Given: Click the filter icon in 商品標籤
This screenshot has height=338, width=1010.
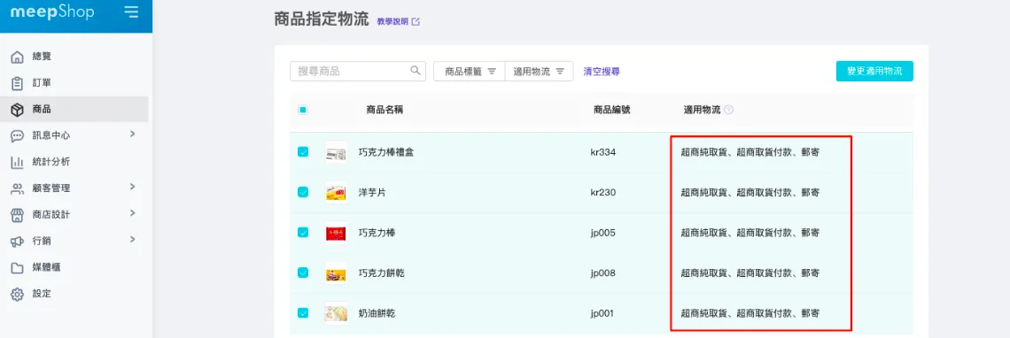Looking at the screenshot, I should (x=492, y=72).
